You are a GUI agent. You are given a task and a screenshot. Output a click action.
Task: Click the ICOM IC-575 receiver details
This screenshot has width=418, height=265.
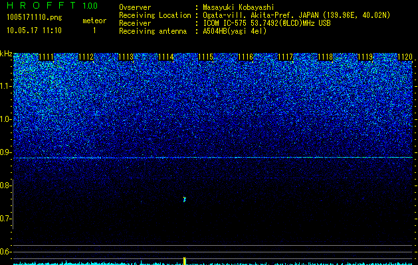click(x=266, y=23)
